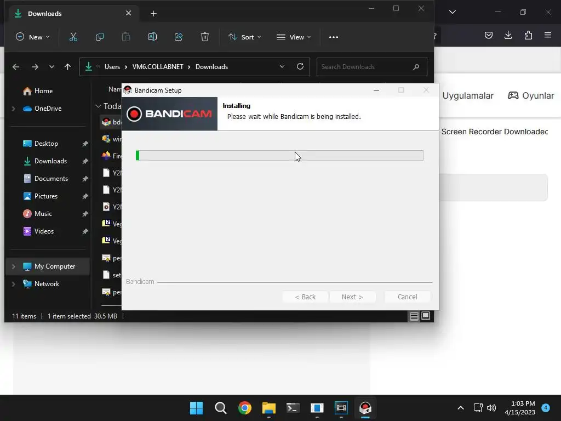Go forward using the forward arrow in Explorer
561x421 pixels.
coord(35,67)
